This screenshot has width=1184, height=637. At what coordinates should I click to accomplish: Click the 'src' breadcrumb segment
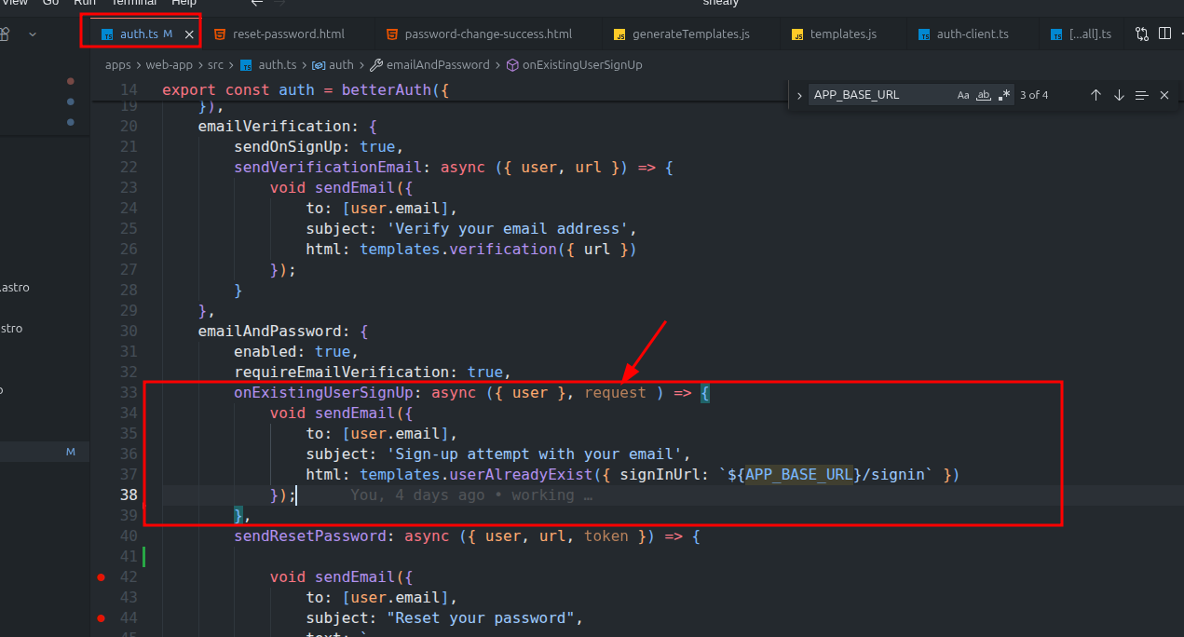[215, 65]
